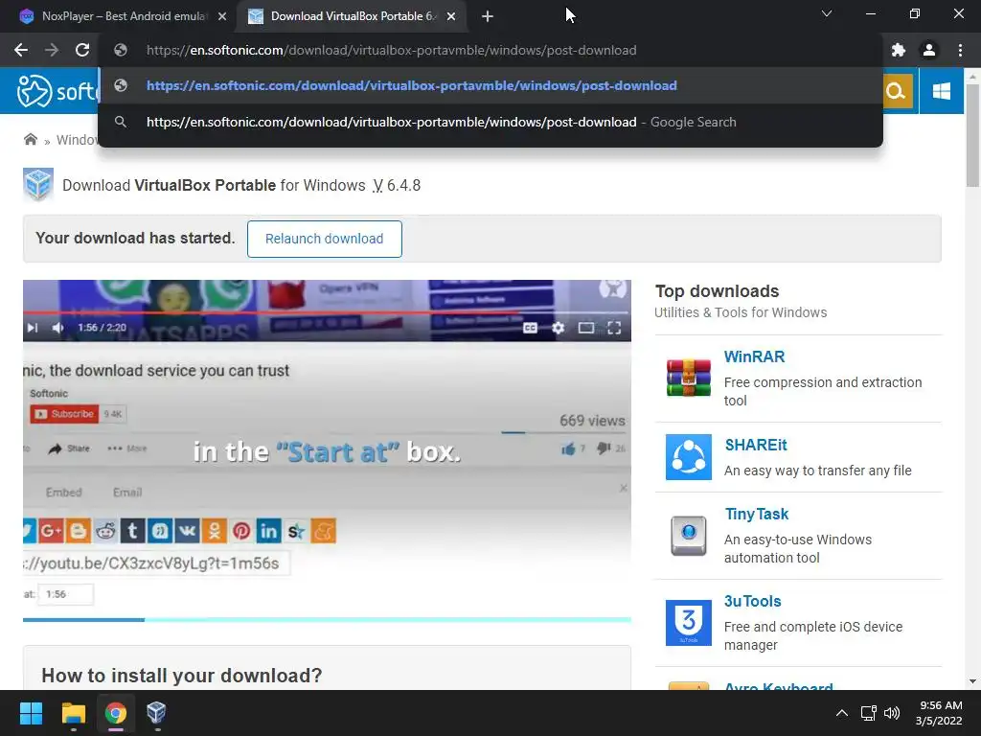981x736 pixels.
Task: Click the VK share icon
Action: [x=187, y=531]
